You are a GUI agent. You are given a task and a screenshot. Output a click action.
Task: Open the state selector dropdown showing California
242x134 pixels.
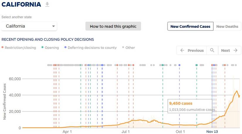(x=29, y=26)
